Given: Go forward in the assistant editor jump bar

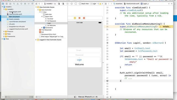Looking at the screenshot, I should (x=111, y=4).
